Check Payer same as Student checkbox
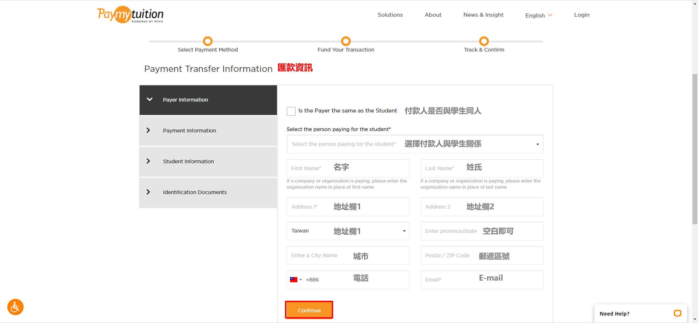The height and width of the screenshot is (323, 698). 291,111
